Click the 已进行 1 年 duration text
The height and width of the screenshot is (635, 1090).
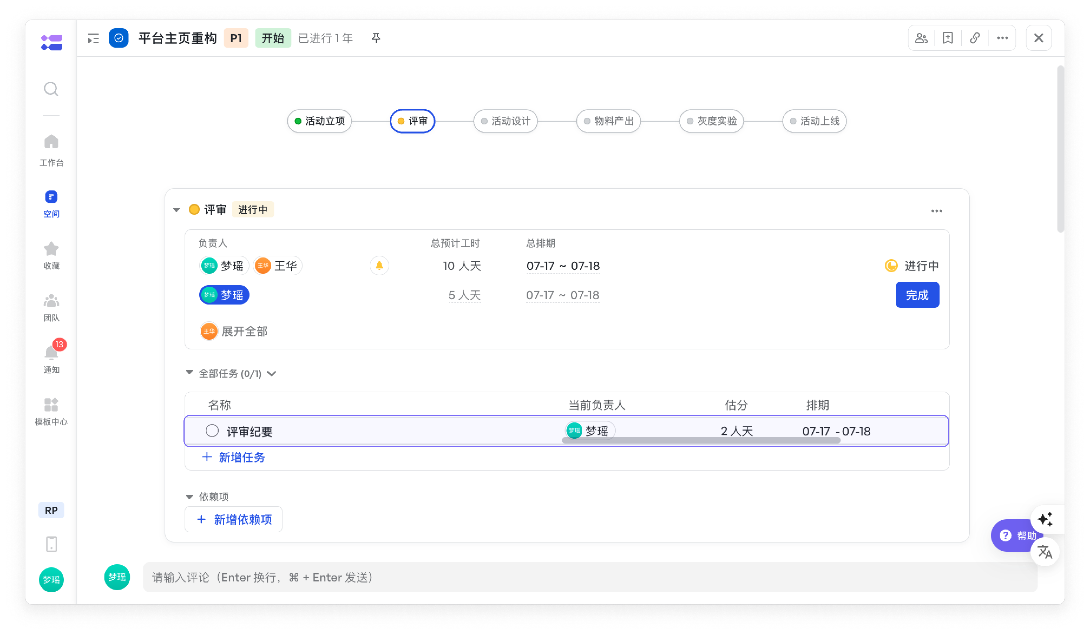tap(325, 38)
